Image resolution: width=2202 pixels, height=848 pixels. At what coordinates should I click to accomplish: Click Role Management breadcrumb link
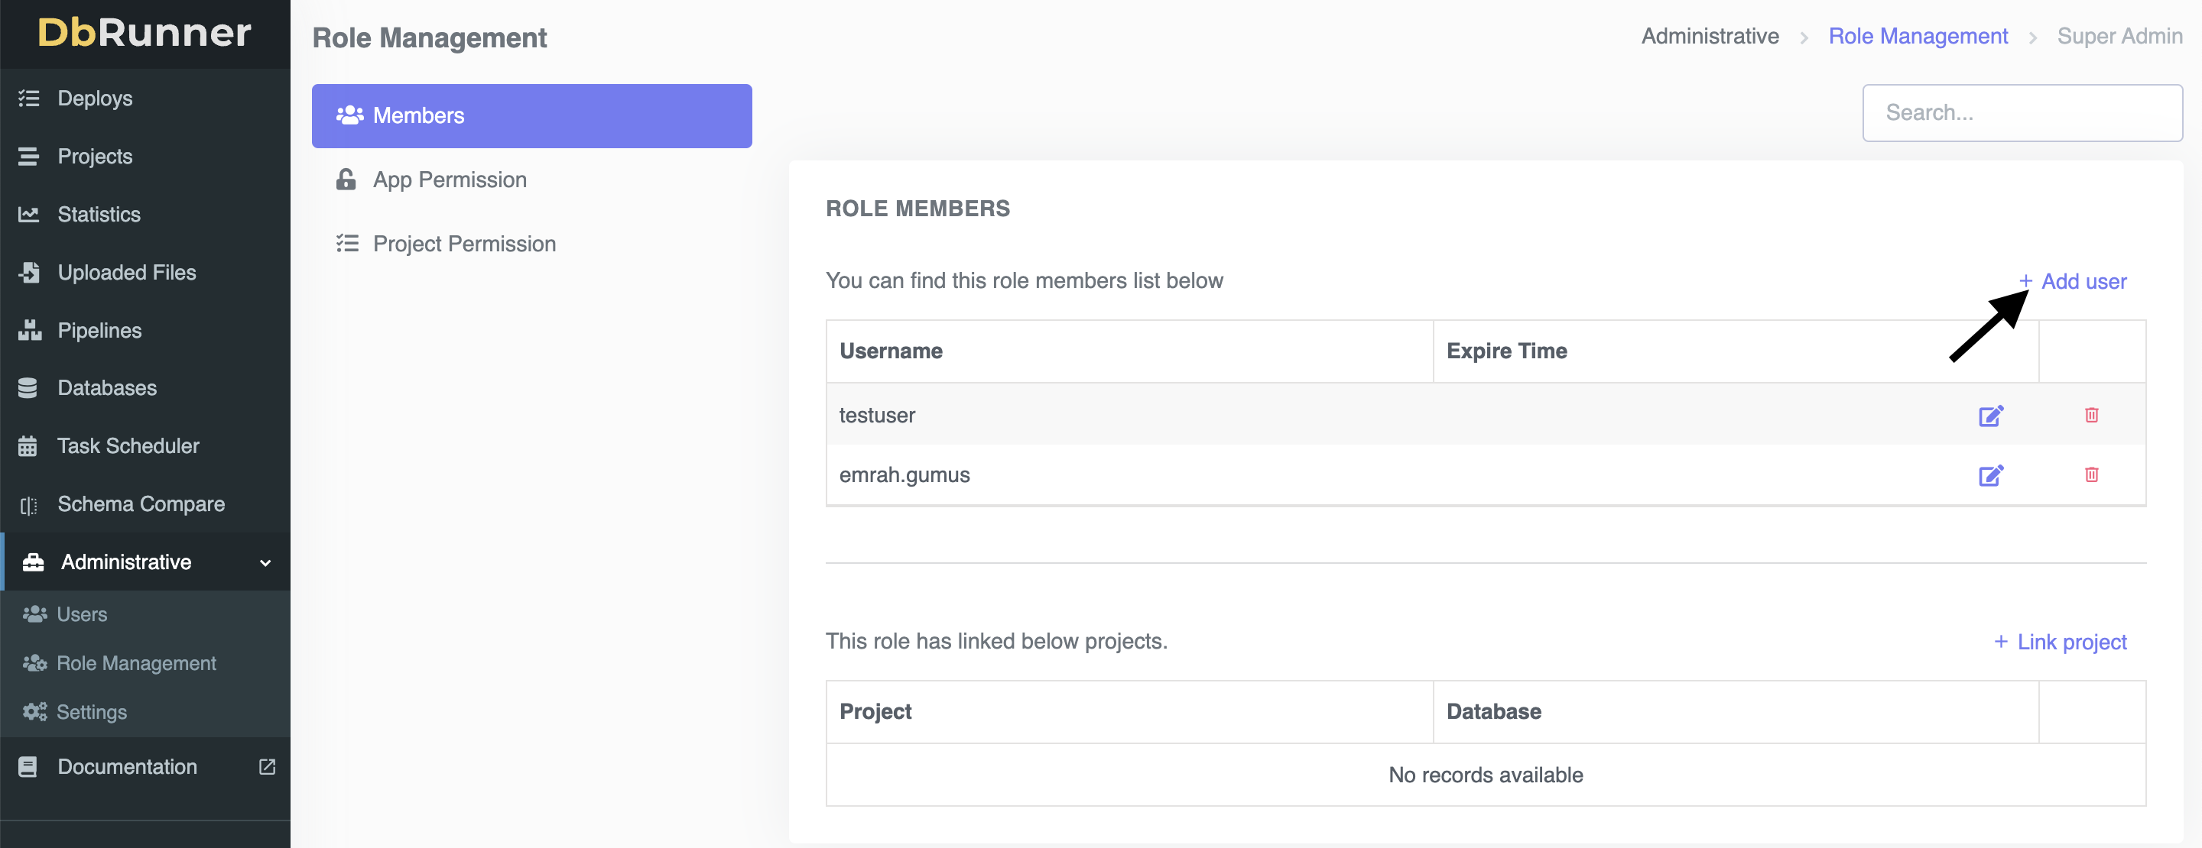[1918, 36]
